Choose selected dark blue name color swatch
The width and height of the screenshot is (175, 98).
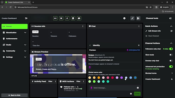[x=135, y=78]
